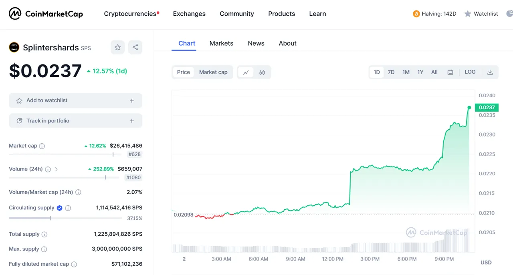The height and width of the screenshot is (275, 513).
Task: Switch to the About tab
Action: pyautogui.click(x=288, y=43)
